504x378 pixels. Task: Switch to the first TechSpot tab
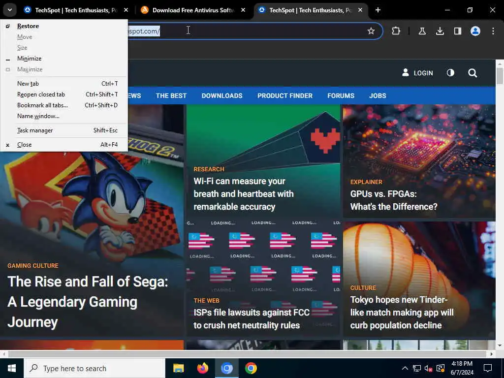76,10
